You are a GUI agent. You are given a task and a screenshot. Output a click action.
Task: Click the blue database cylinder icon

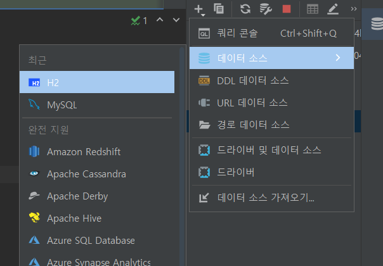(x=204, y=58)
